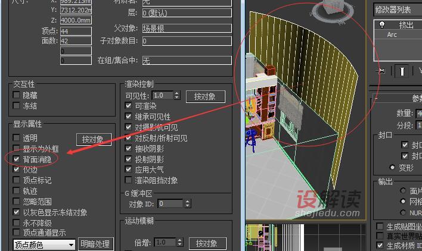Viewport: 422px width, 251px height.
Task: Toggle the show end result icon
Action: [402, 71]
